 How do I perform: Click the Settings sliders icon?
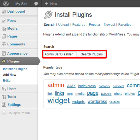[4, 105]
